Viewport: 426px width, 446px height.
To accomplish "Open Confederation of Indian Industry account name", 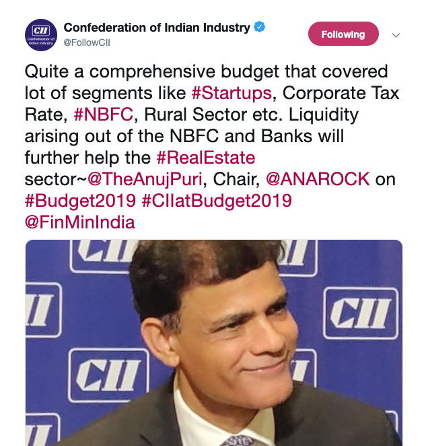I will [157, 28].
